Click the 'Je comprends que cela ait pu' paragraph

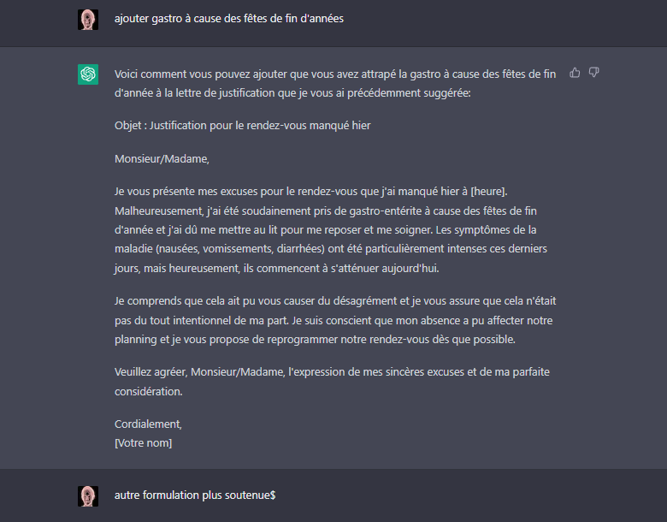pyautogui.click(x=335, y=320)
